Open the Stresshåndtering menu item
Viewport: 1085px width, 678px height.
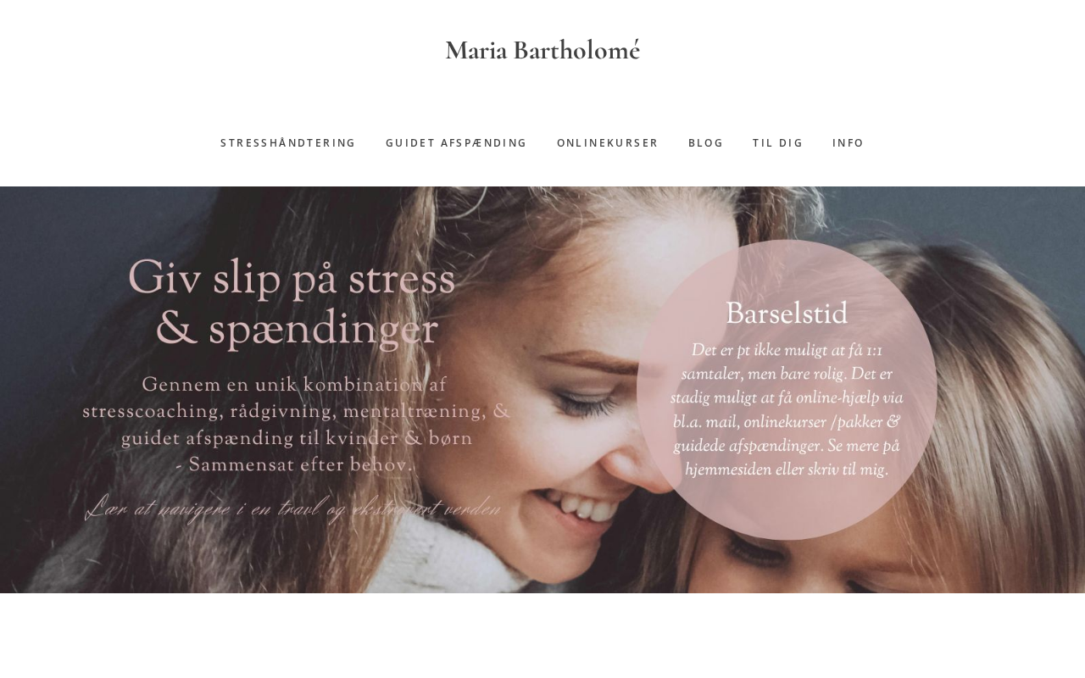[x=288, y=142]
